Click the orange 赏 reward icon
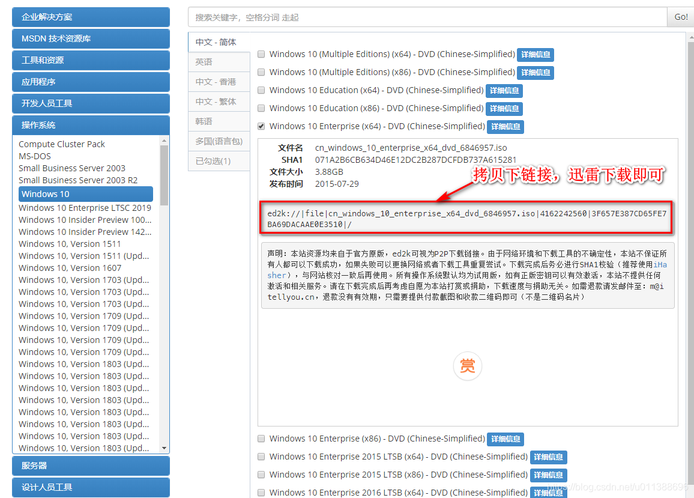The width and height of the screenshot is (694, 498). click(468, 366)
